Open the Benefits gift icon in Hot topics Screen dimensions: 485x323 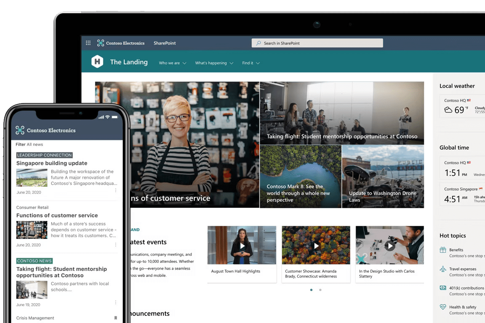coord(443,250)
